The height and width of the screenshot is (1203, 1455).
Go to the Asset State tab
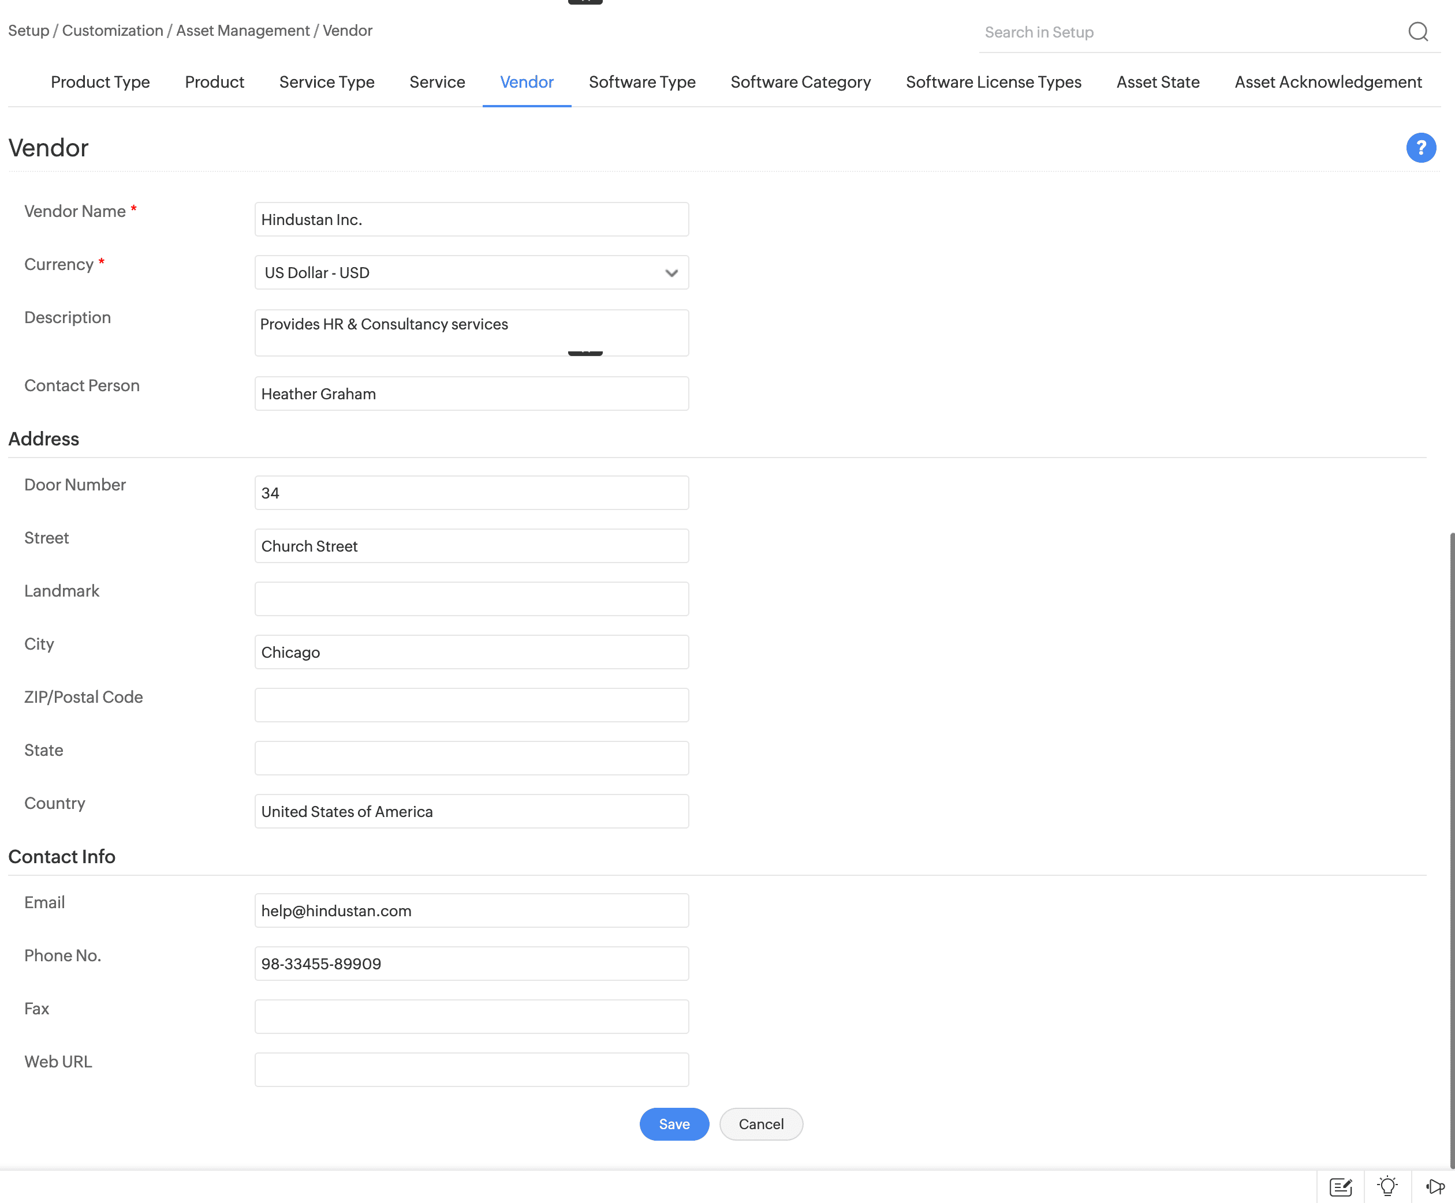tap(1157, 83)
